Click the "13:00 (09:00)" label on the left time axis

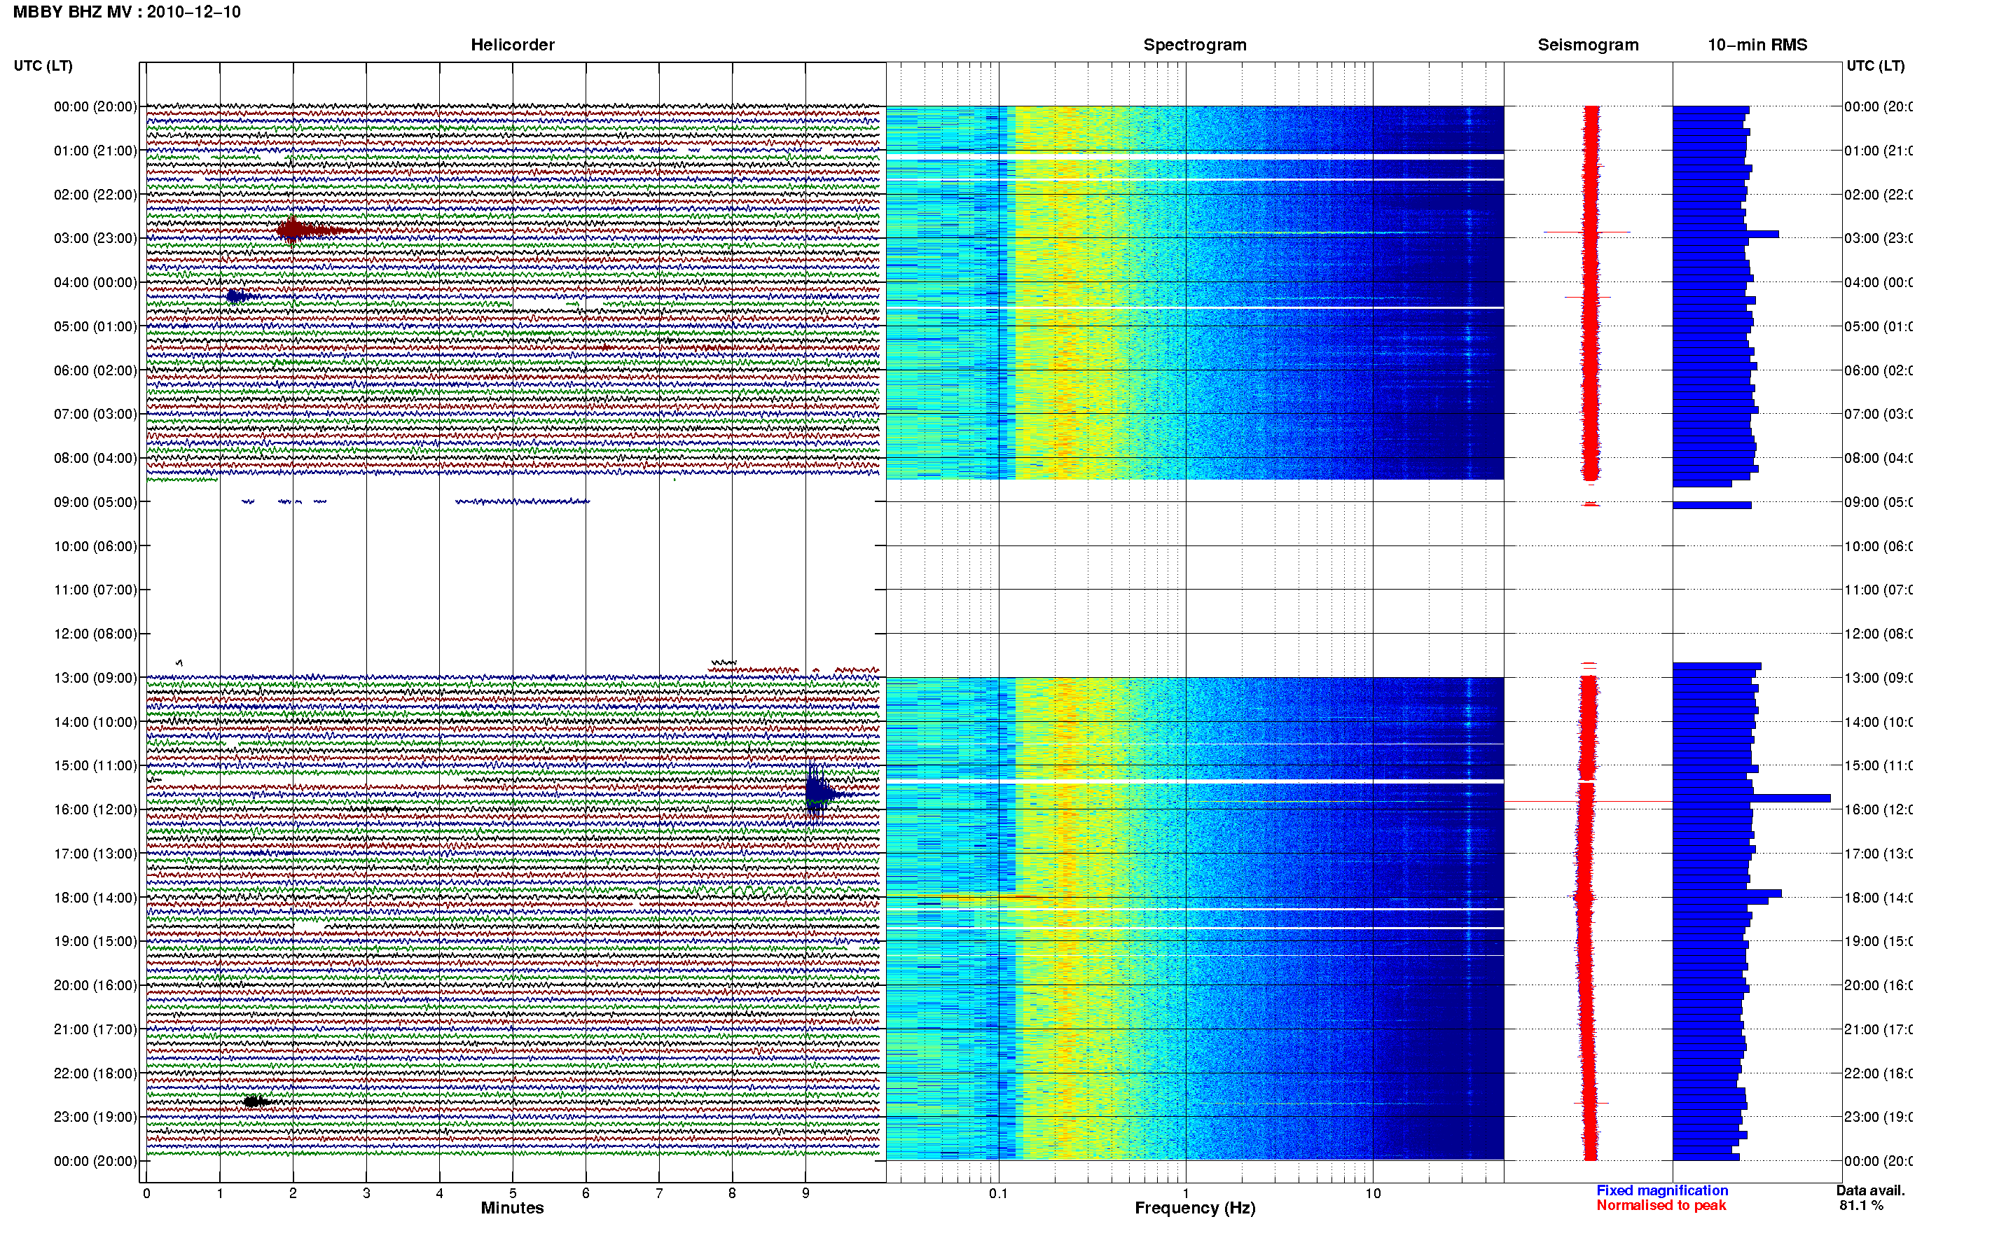click(95, 678)
